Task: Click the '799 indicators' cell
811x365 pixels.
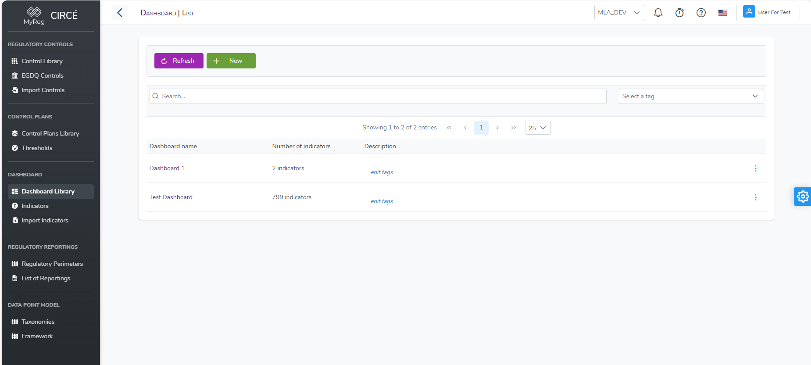Action: coord(292,197)
